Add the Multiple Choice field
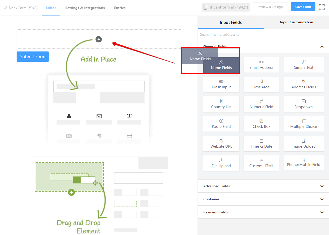 [x=303, y=124]
